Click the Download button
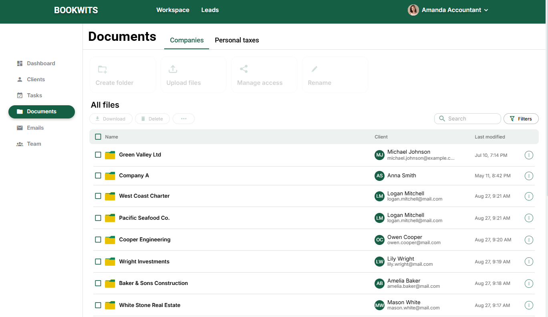Screen dimensions: 548x317 pos(111,118)
